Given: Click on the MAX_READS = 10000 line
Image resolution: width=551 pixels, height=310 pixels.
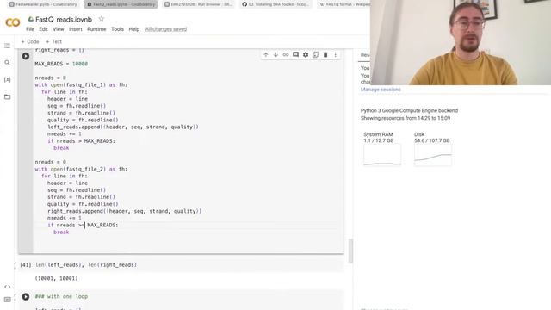Looking at the screenshot, I should click(61, 64).
